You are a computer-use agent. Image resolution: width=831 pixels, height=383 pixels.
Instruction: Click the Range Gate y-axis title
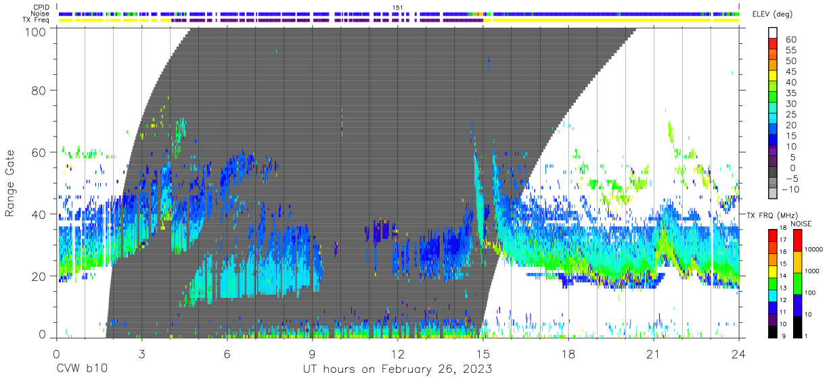click(x=10, y=184)
